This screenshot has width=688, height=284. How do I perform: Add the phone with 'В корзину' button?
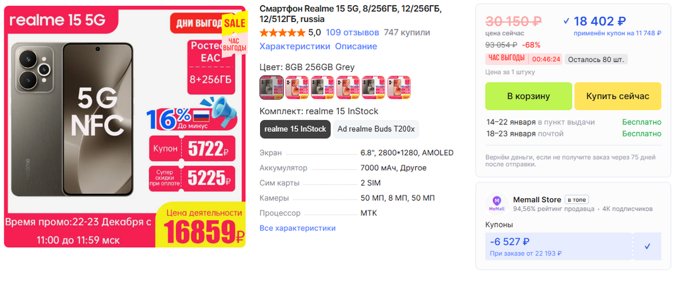[x=528, y=96]
